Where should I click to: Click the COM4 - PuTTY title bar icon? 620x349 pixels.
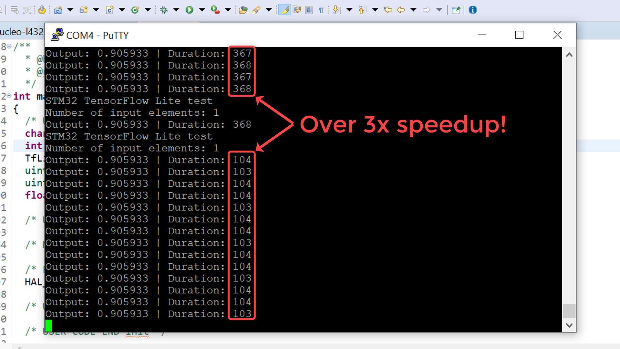(x=57, y=35)
